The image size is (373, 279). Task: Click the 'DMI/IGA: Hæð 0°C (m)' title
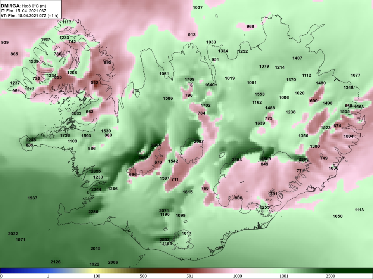[x=23, y=6]
